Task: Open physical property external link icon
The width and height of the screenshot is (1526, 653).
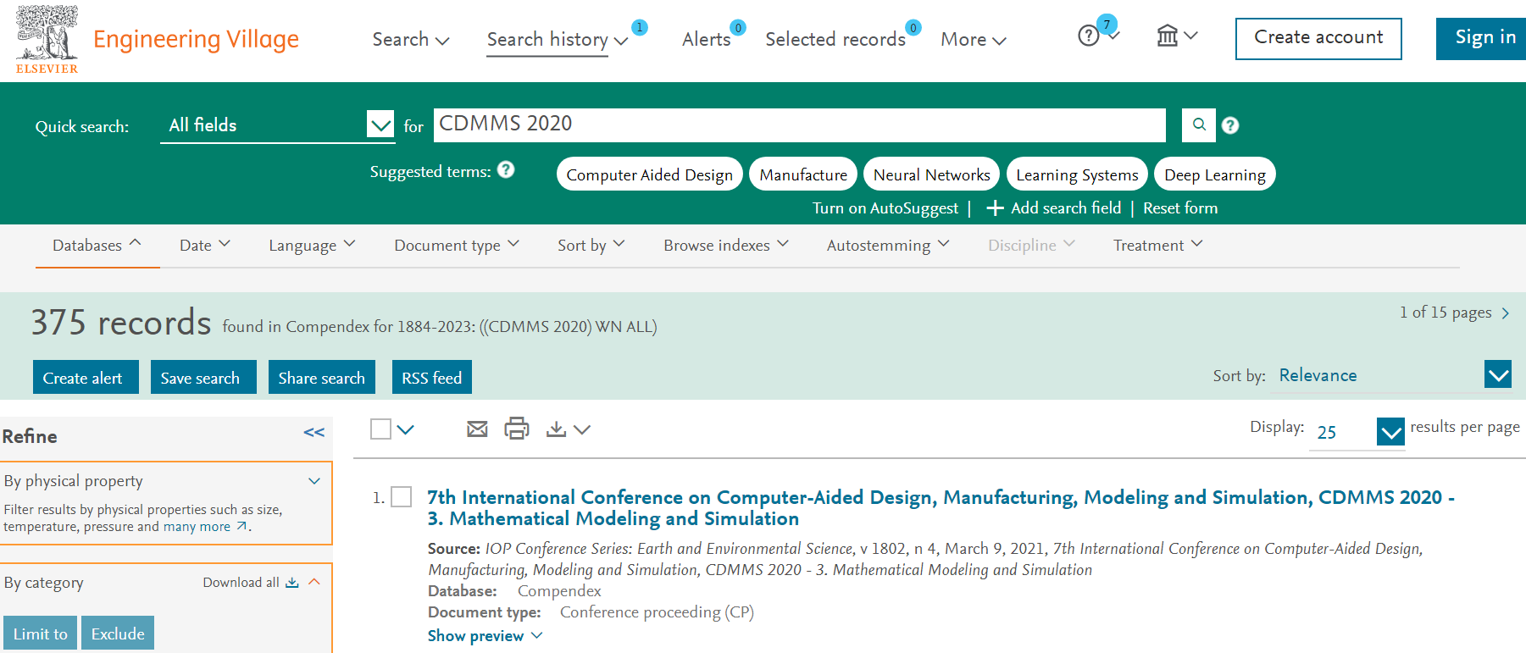Action: coord(241,526)
